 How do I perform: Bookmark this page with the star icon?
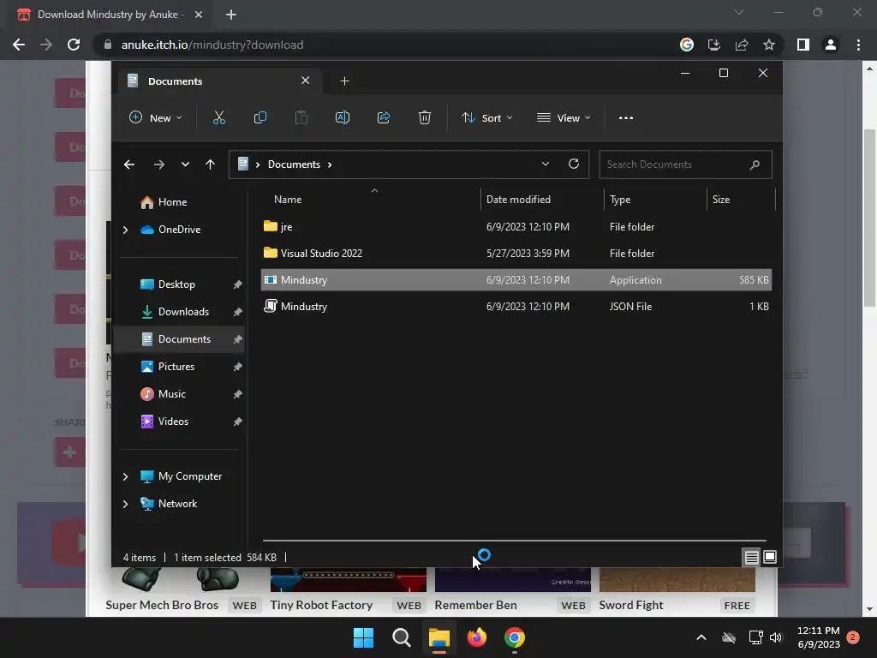click(769, 45)
